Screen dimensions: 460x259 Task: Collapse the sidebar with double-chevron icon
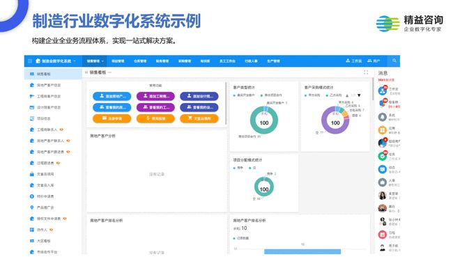point(86,72)
